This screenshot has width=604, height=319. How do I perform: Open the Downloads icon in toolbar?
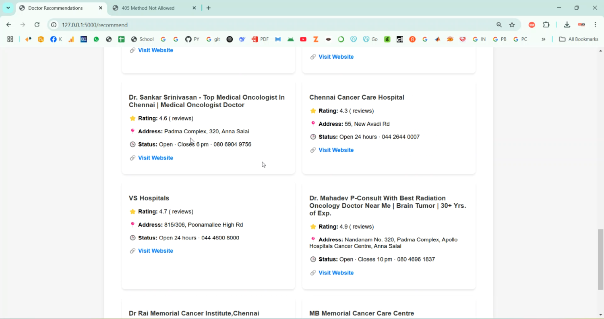coord(567,25)
